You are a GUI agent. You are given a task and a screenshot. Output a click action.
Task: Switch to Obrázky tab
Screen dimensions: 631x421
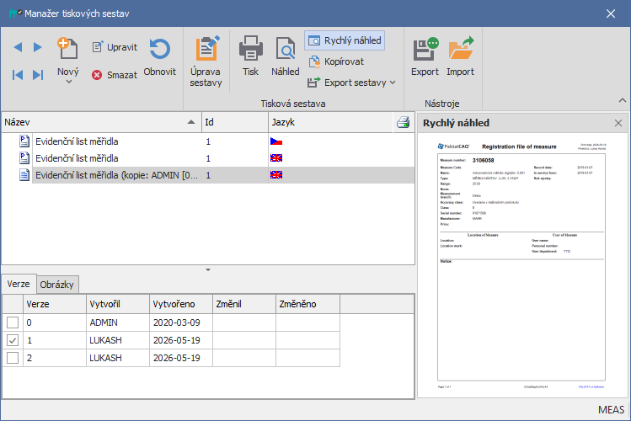coord(57,285)
